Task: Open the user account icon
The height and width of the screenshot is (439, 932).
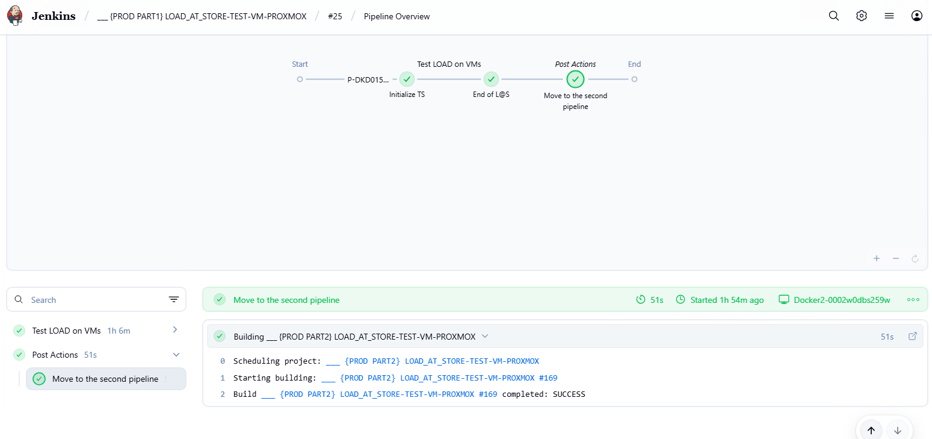Action: (x=917, y=16)
